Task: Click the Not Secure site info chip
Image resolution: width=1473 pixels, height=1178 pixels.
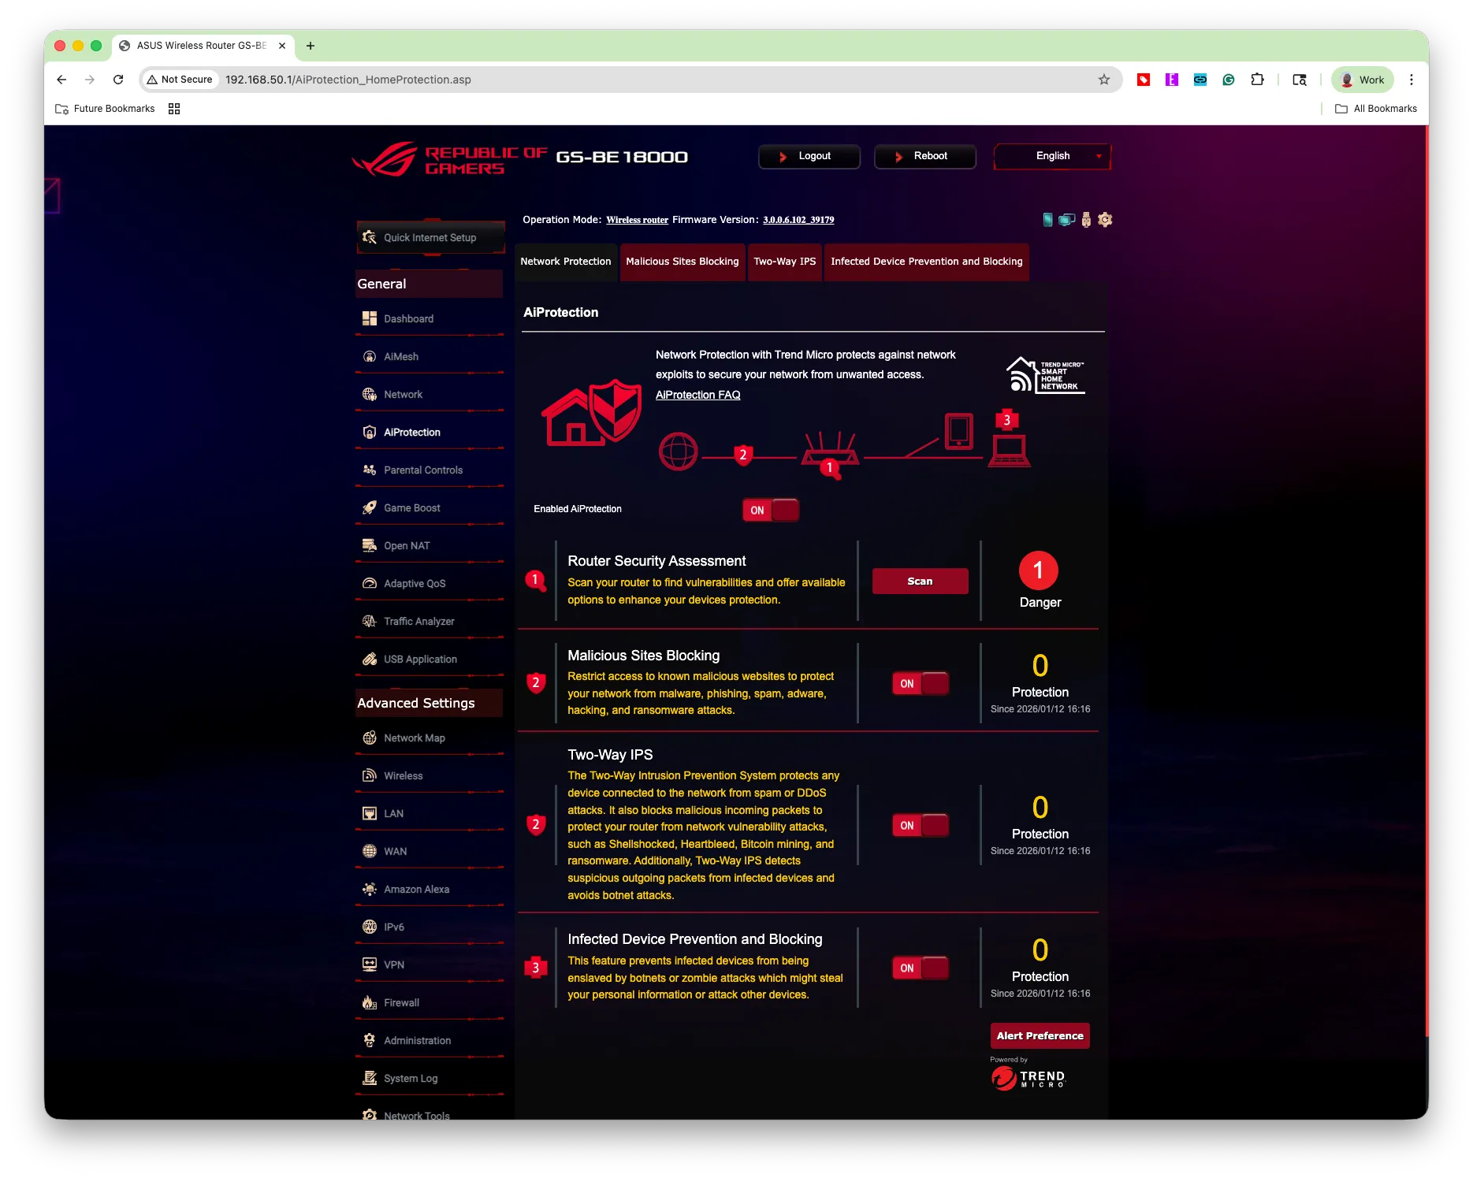Action: click(x=180, y=80)
